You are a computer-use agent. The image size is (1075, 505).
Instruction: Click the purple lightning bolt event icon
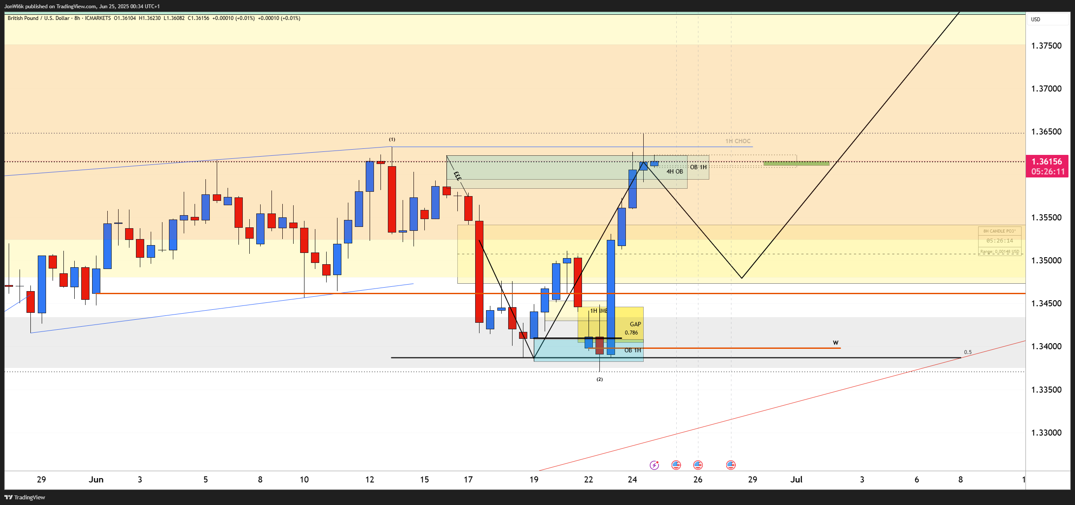tap(654, 465)
